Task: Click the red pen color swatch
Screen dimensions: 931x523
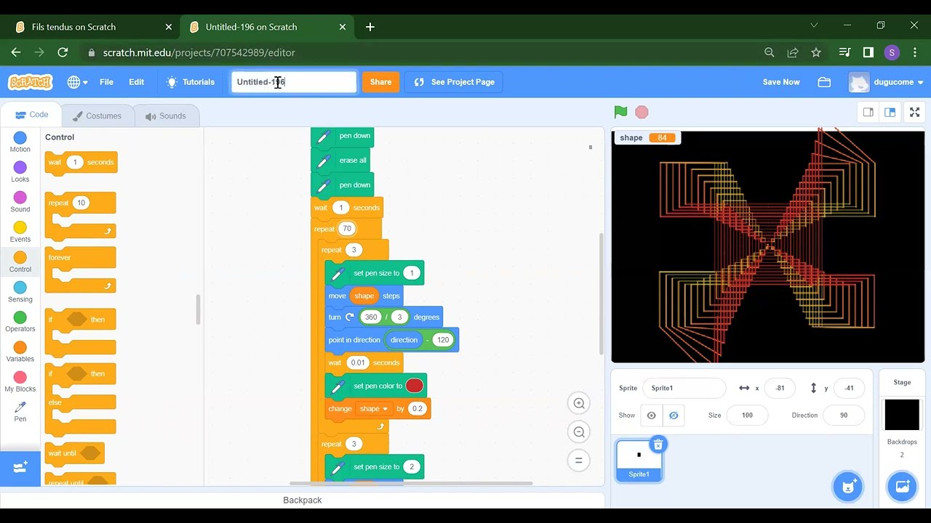Action: tap(415, 386)
